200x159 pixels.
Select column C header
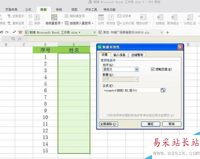tap(24, 44)
